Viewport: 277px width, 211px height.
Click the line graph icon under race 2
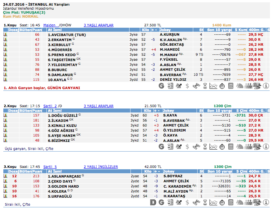(214, 147)
